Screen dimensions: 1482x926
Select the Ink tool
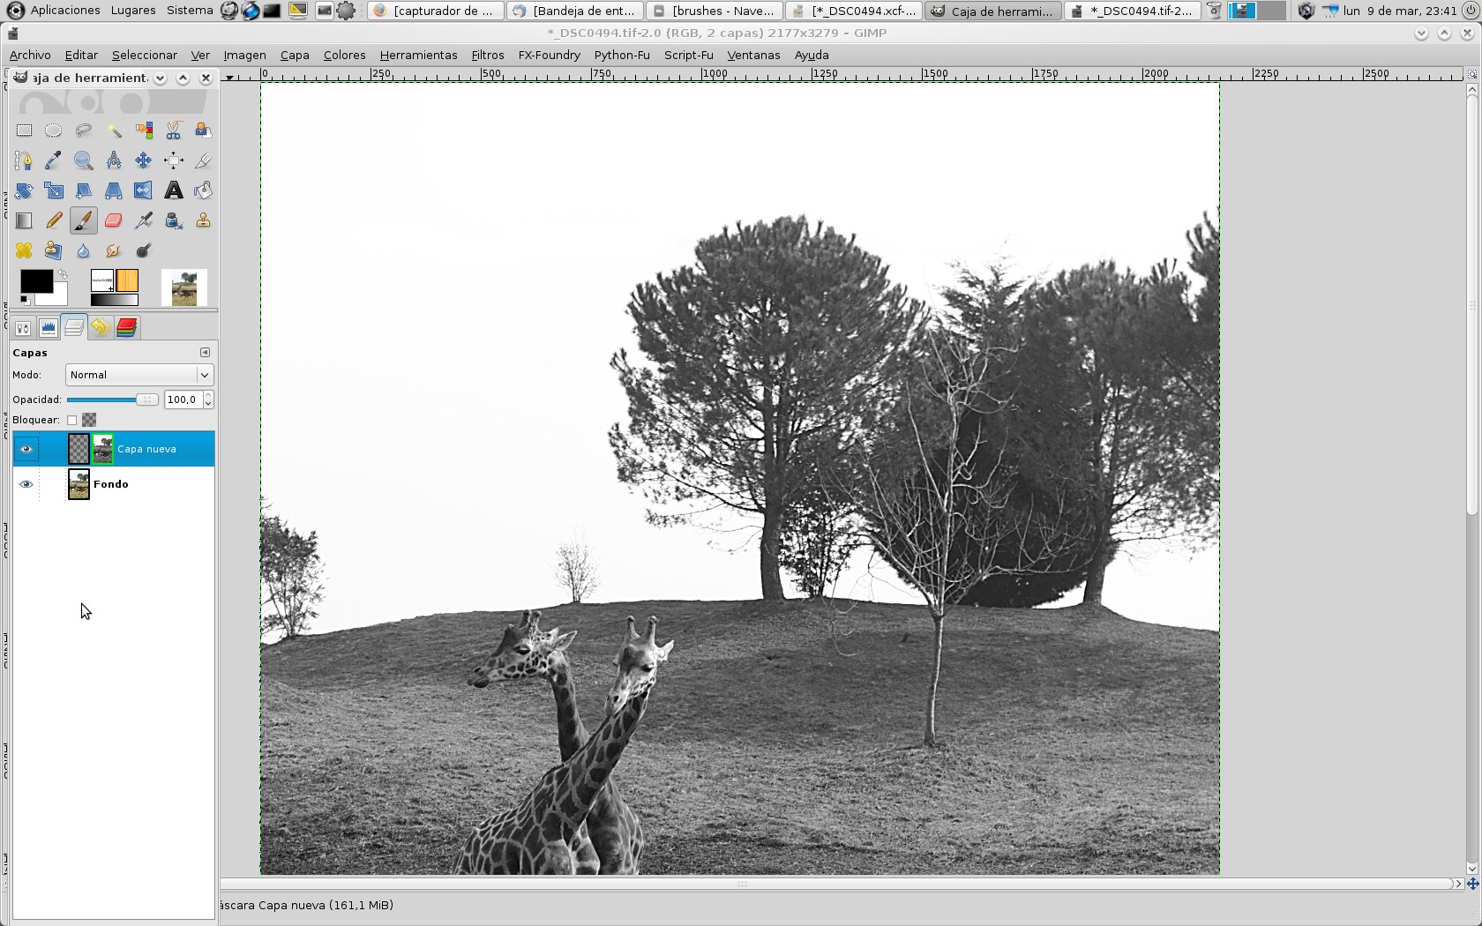pos(174,220)
